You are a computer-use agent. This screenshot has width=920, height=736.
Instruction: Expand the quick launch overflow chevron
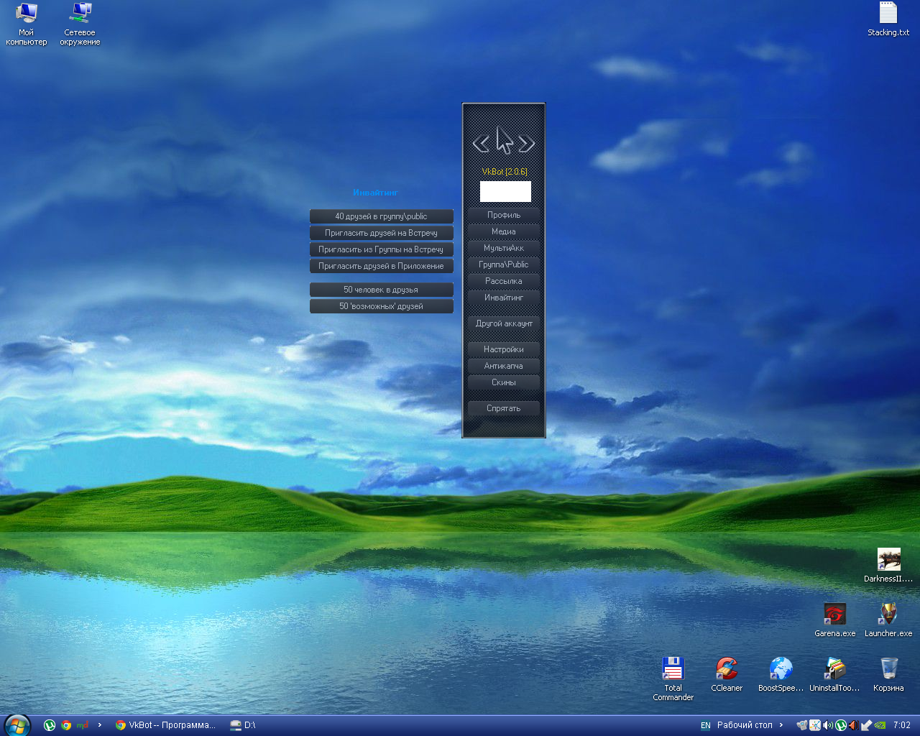click(100, 725)
